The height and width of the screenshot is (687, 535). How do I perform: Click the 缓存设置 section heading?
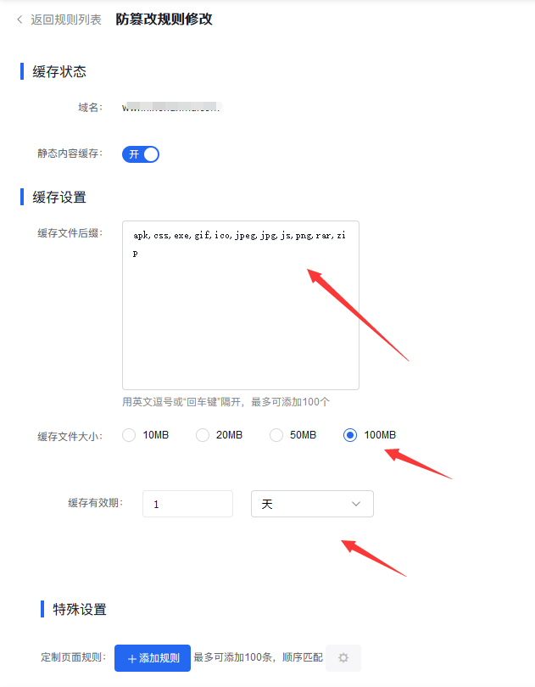coord(59,197)
